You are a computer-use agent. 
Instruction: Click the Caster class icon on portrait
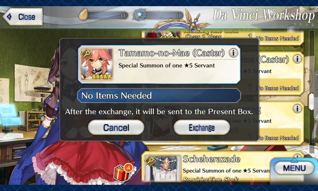87,54
